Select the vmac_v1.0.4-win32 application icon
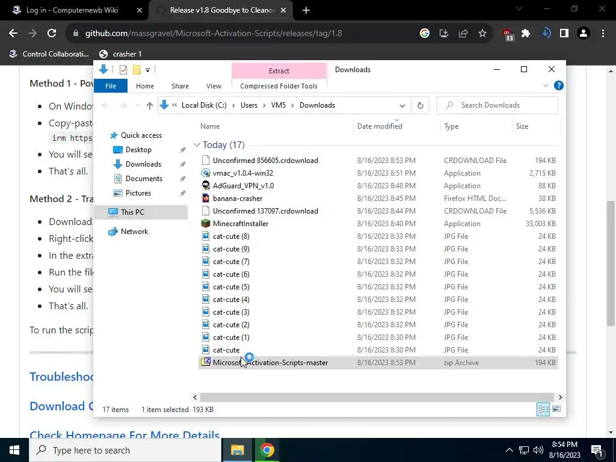The height and width of the screenshot is (462, 616). (x=206, y=173)
